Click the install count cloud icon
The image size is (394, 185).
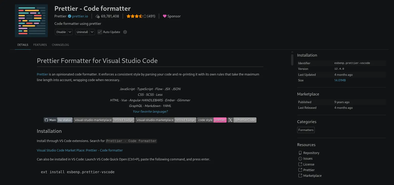tap(98, 16)
